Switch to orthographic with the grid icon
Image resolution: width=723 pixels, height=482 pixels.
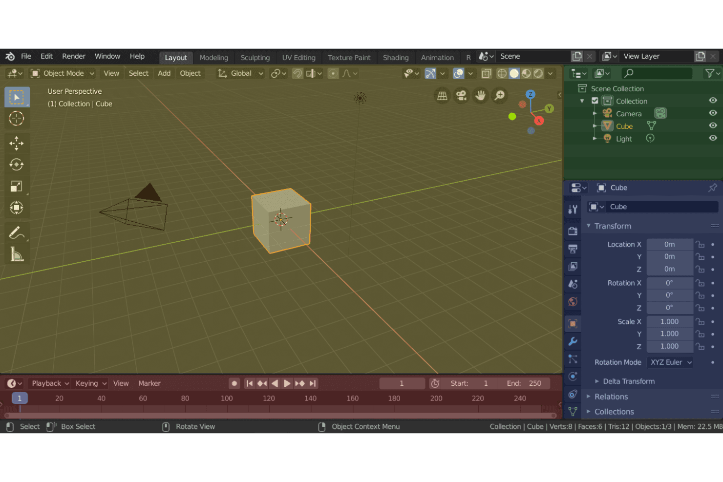click(x=442, y=96)
